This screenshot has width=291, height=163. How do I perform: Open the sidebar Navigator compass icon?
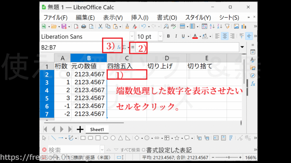pos(253,76)
